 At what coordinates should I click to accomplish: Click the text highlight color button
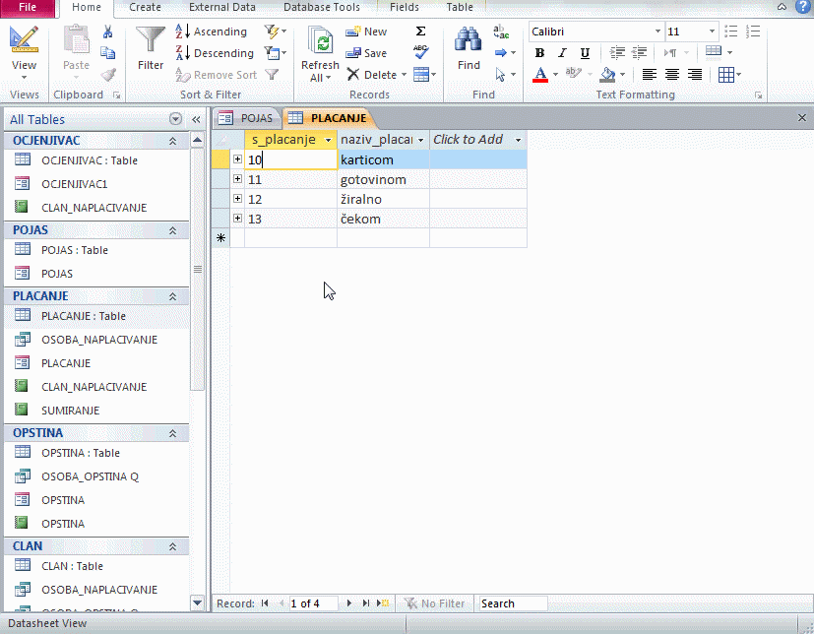tap(573, 74)
